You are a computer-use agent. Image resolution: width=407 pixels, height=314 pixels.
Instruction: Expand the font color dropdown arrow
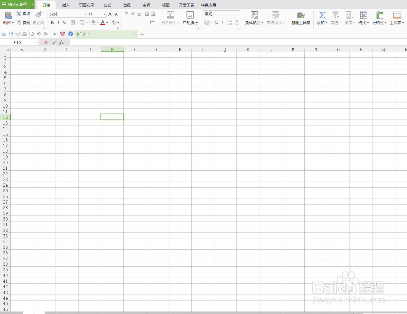coord(107,23)
